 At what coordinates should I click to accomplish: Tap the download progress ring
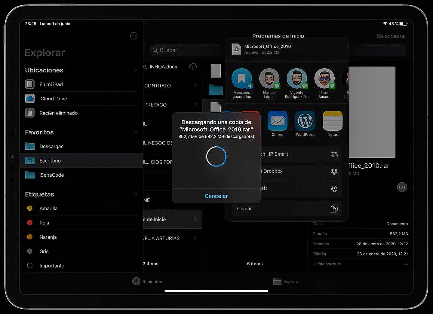pyautogui.click(x=216, y=156)
